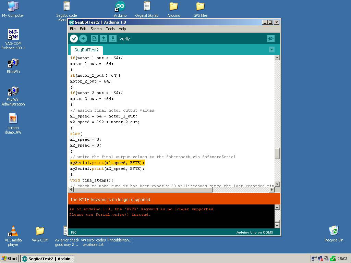The width and height of the screenshot is (351, 263).
Task: Click the highlighted mySerial.print(m1_speed, BYTE) line
Action: (x=107, y=163)
